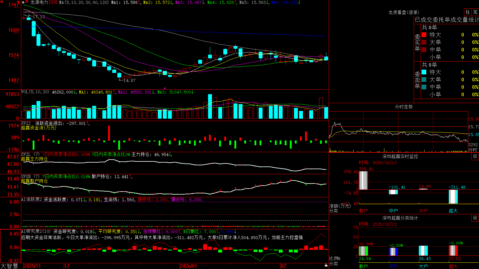Click the 龙虎看盘(逐单) panel title
Viewport: 479px width, 269px height.
click(404, 12)
